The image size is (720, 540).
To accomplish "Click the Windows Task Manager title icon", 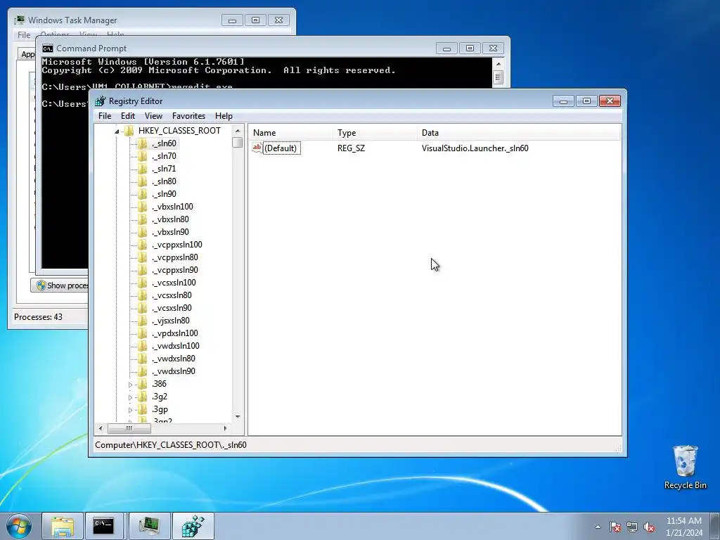I will (19, 20).
